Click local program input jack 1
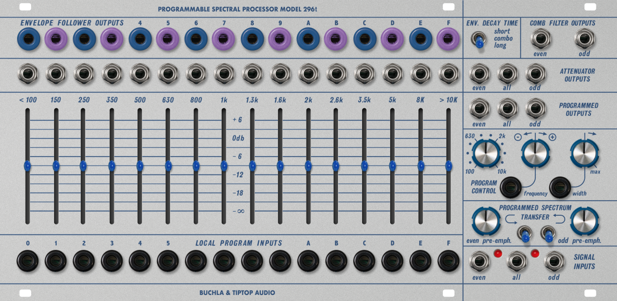This screenshot has width=617, height=301. (56, 261)
